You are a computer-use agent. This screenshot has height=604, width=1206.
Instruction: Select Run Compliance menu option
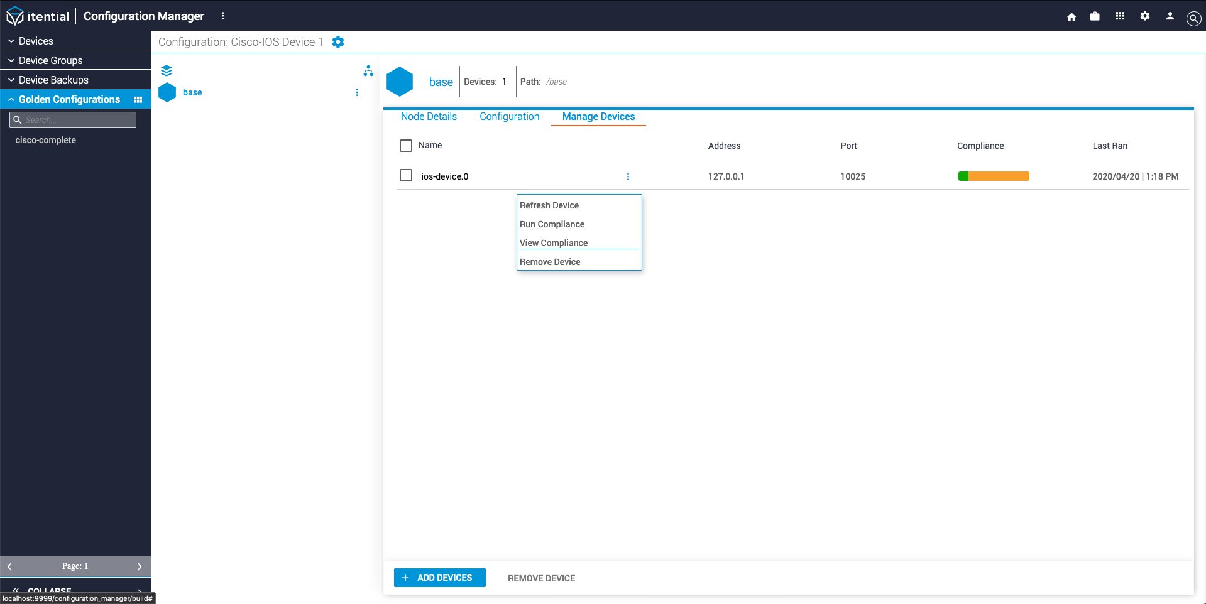pos(579,224)
